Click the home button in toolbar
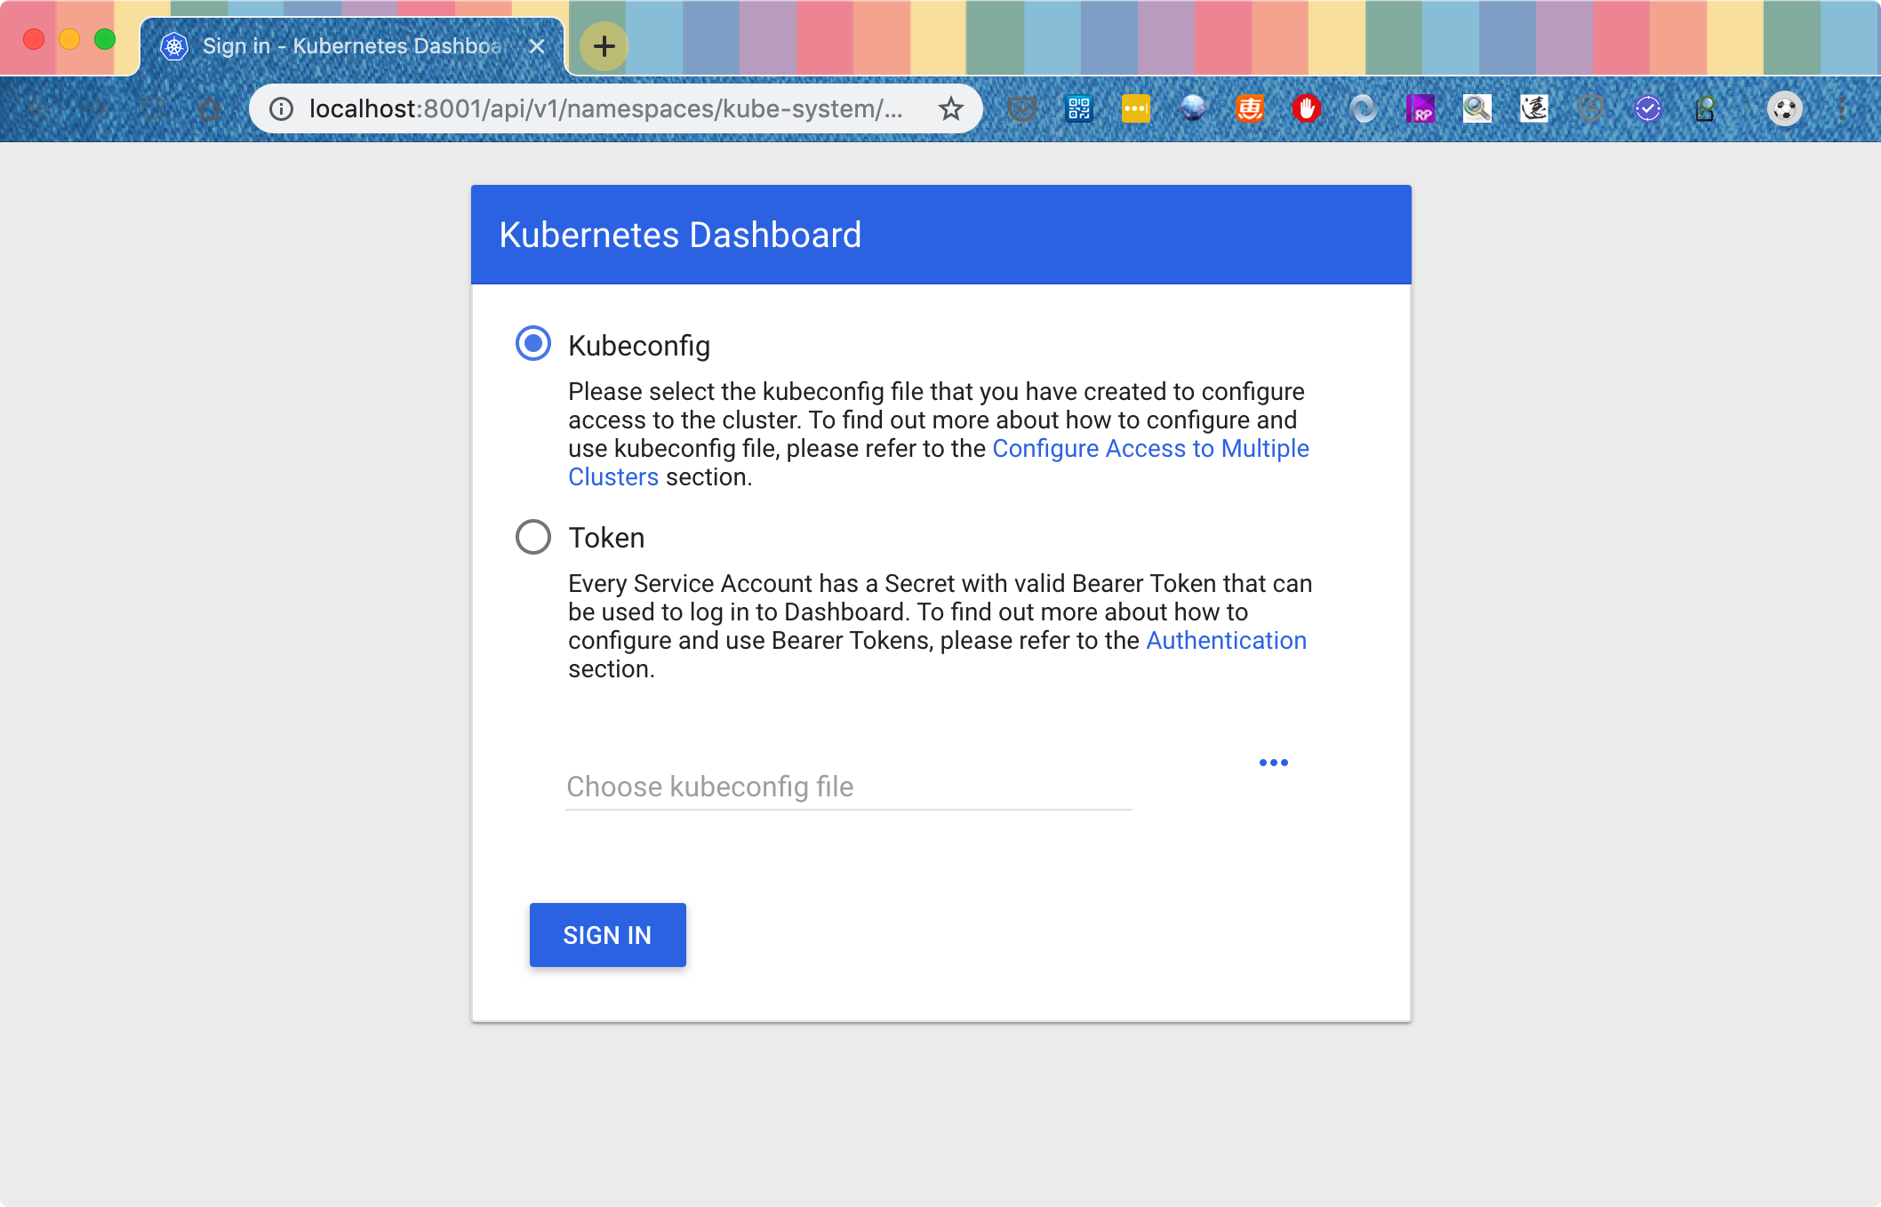The width and height of the screenshot is (1881, 1207). pos(210,109)
